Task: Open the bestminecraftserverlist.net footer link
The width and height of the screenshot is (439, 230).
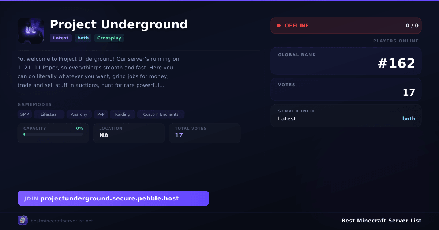Action: coord(62,221)
